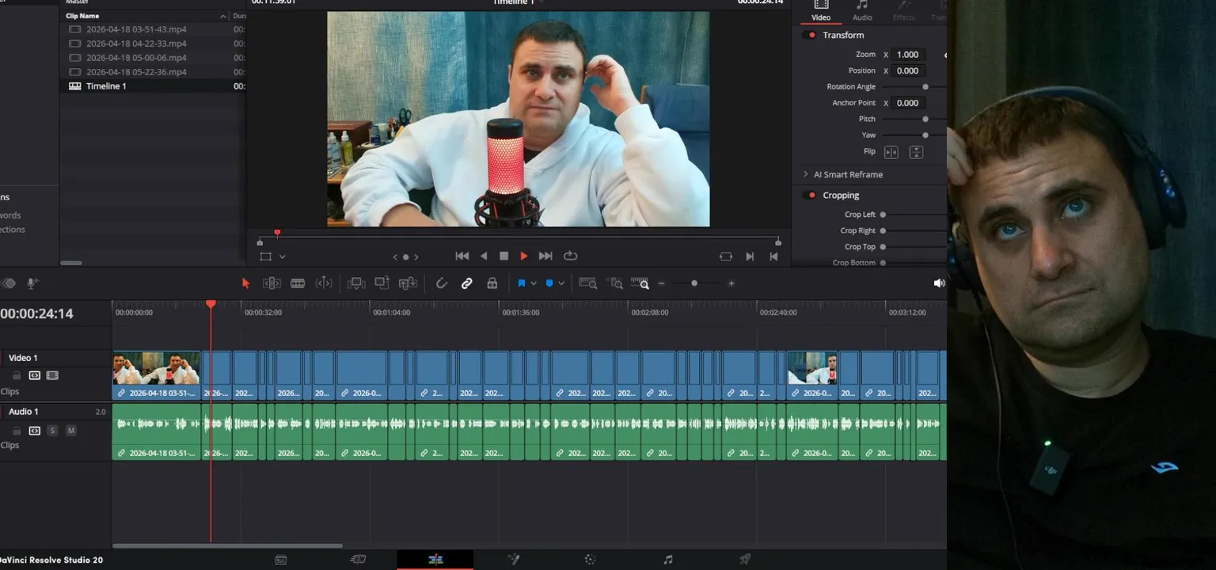
Task: Switch to the Audio inspector tab
Action: (x=862, y=11)
